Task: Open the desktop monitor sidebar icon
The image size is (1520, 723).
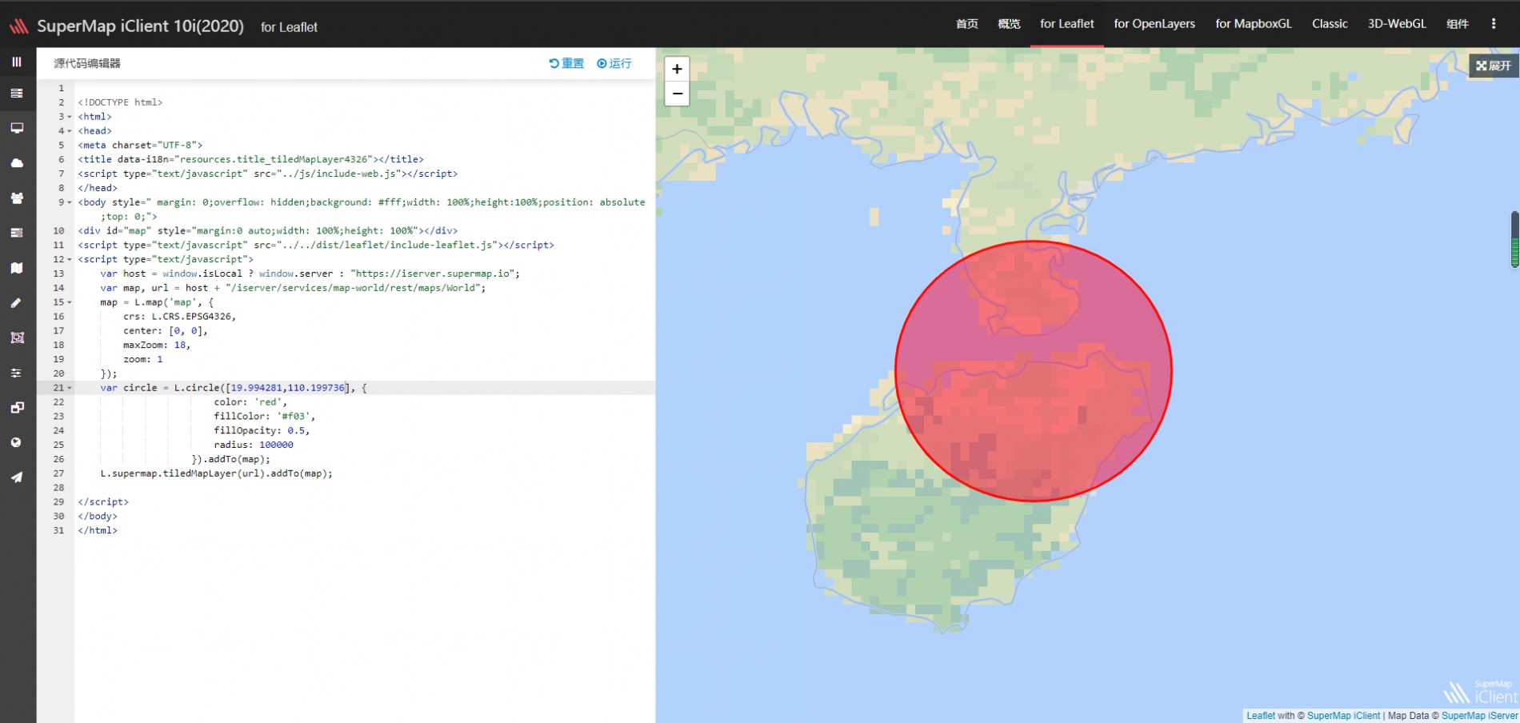Action: point(17,128)
